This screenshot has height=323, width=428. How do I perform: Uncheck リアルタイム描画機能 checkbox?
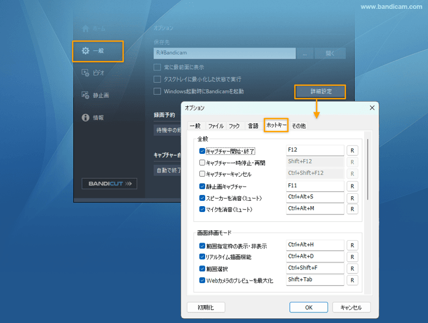[202, 257]
